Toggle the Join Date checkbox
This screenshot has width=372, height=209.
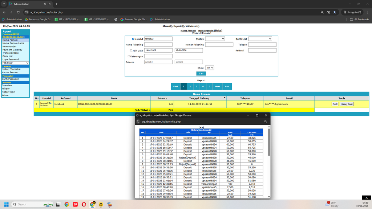pyautogui.click(x=131, y=50)
